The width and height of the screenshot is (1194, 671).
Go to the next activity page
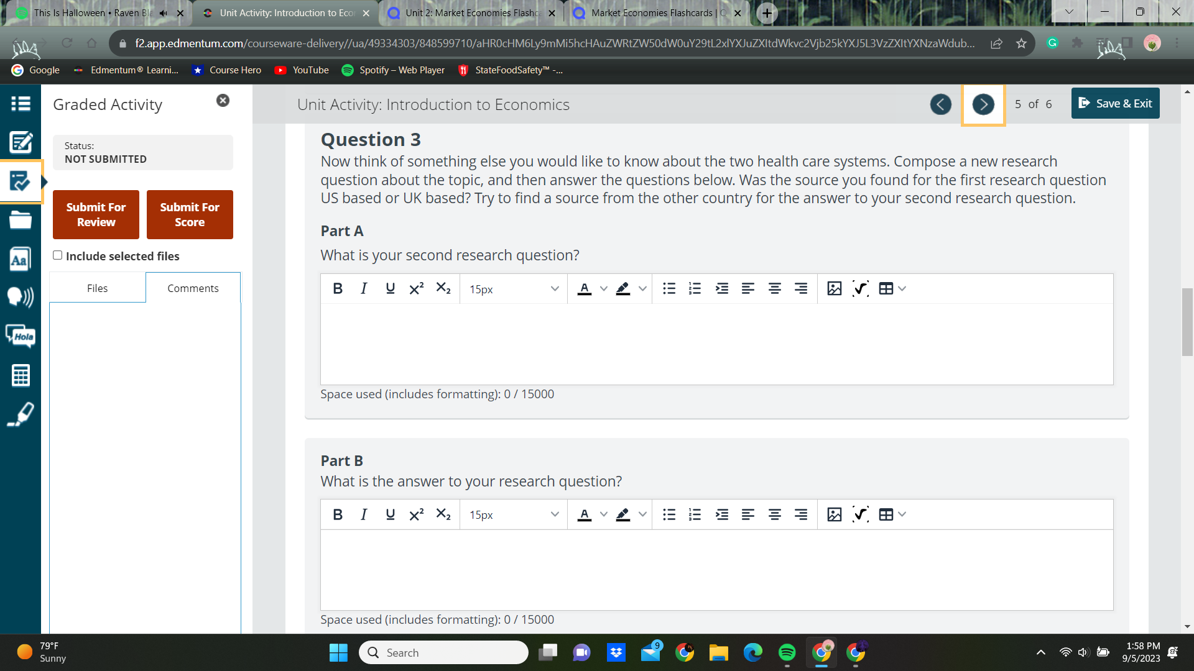[x=983, y=104]
